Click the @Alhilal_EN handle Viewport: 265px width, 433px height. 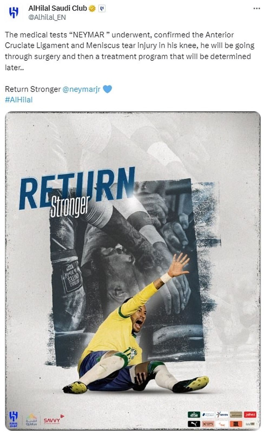point(47,17)
